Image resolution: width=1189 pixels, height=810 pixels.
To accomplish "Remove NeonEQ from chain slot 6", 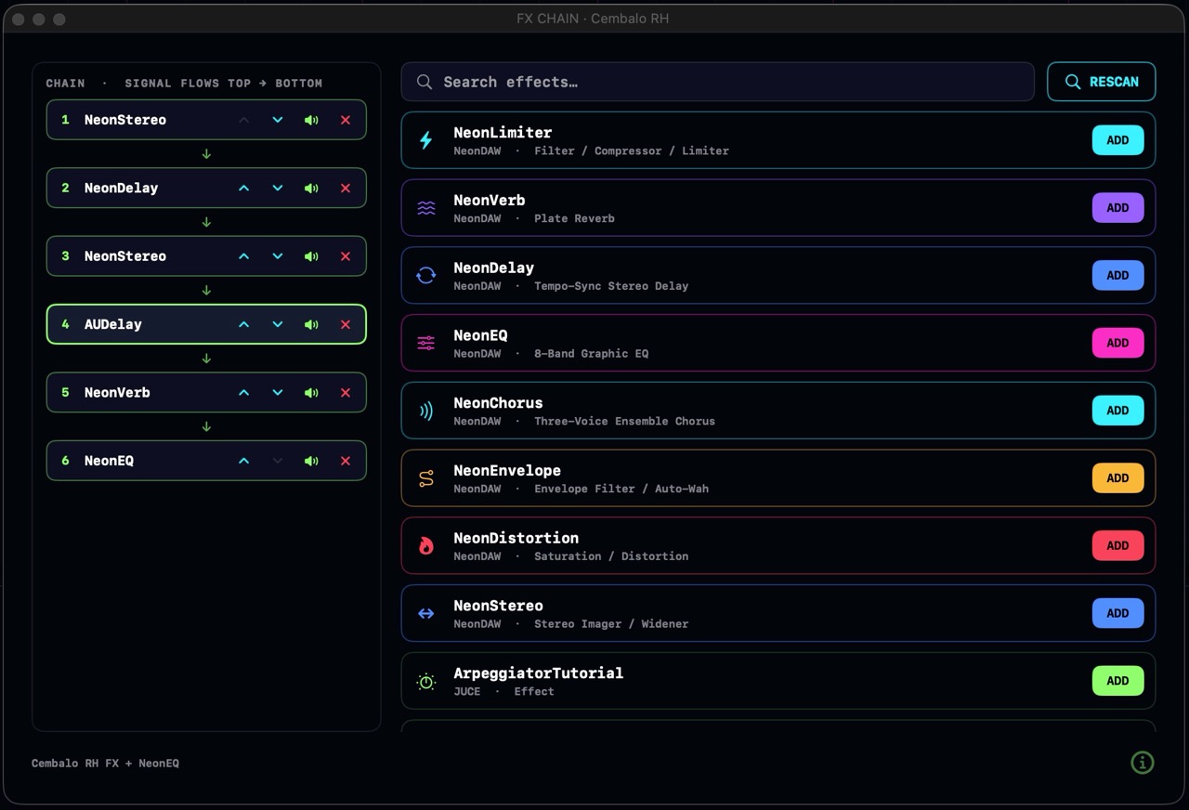I will pyautogui.click(x=346, y=461).
